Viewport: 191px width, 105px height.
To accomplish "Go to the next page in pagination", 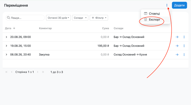I will 38,72.
